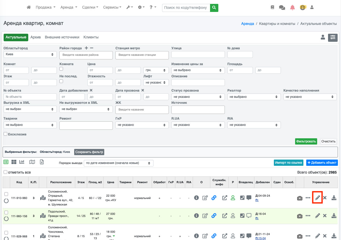Export list to Excel file icon

pyautogui.click(x=42, y=162)
